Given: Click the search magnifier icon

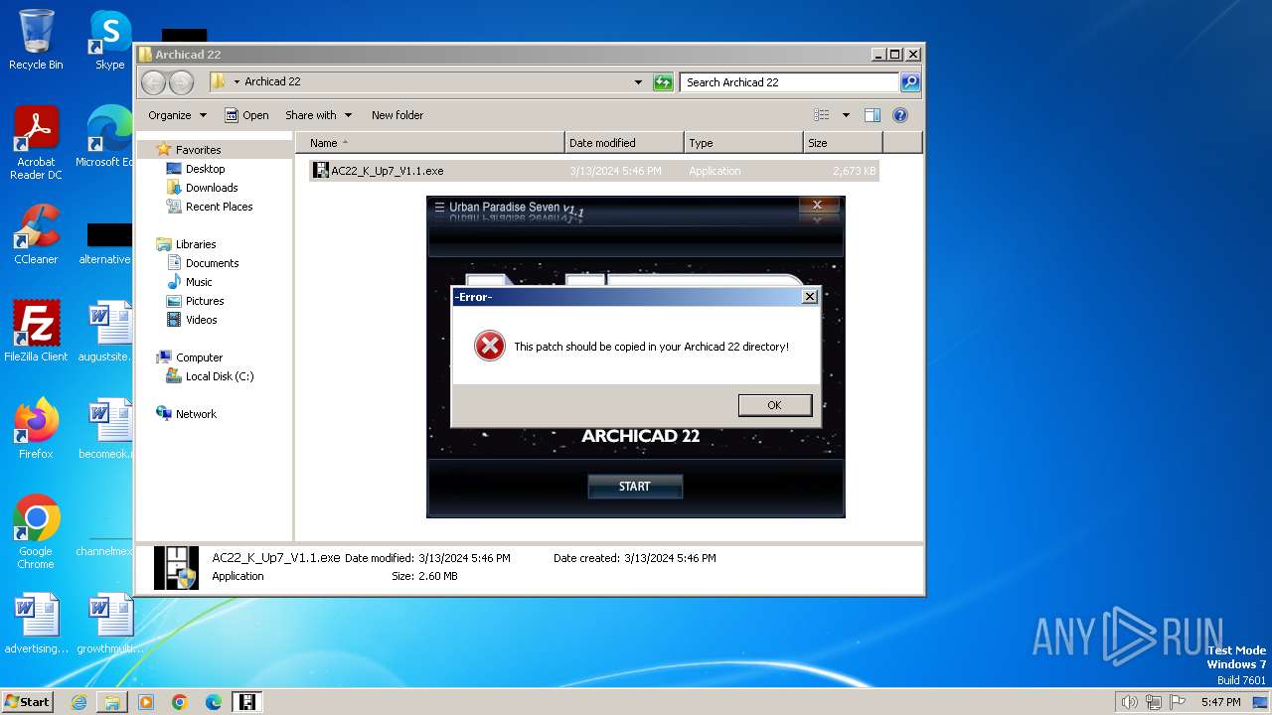Looking at the screenshot, I should 910,82.
